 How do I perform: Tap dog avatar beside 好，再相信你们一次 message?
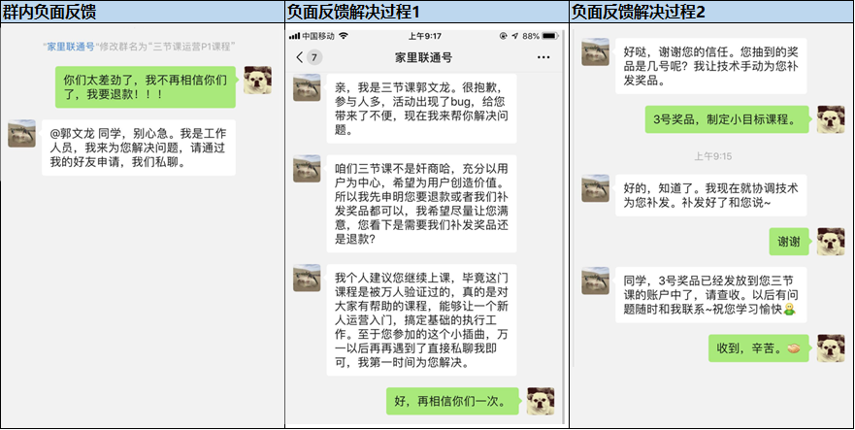(541, 400)
